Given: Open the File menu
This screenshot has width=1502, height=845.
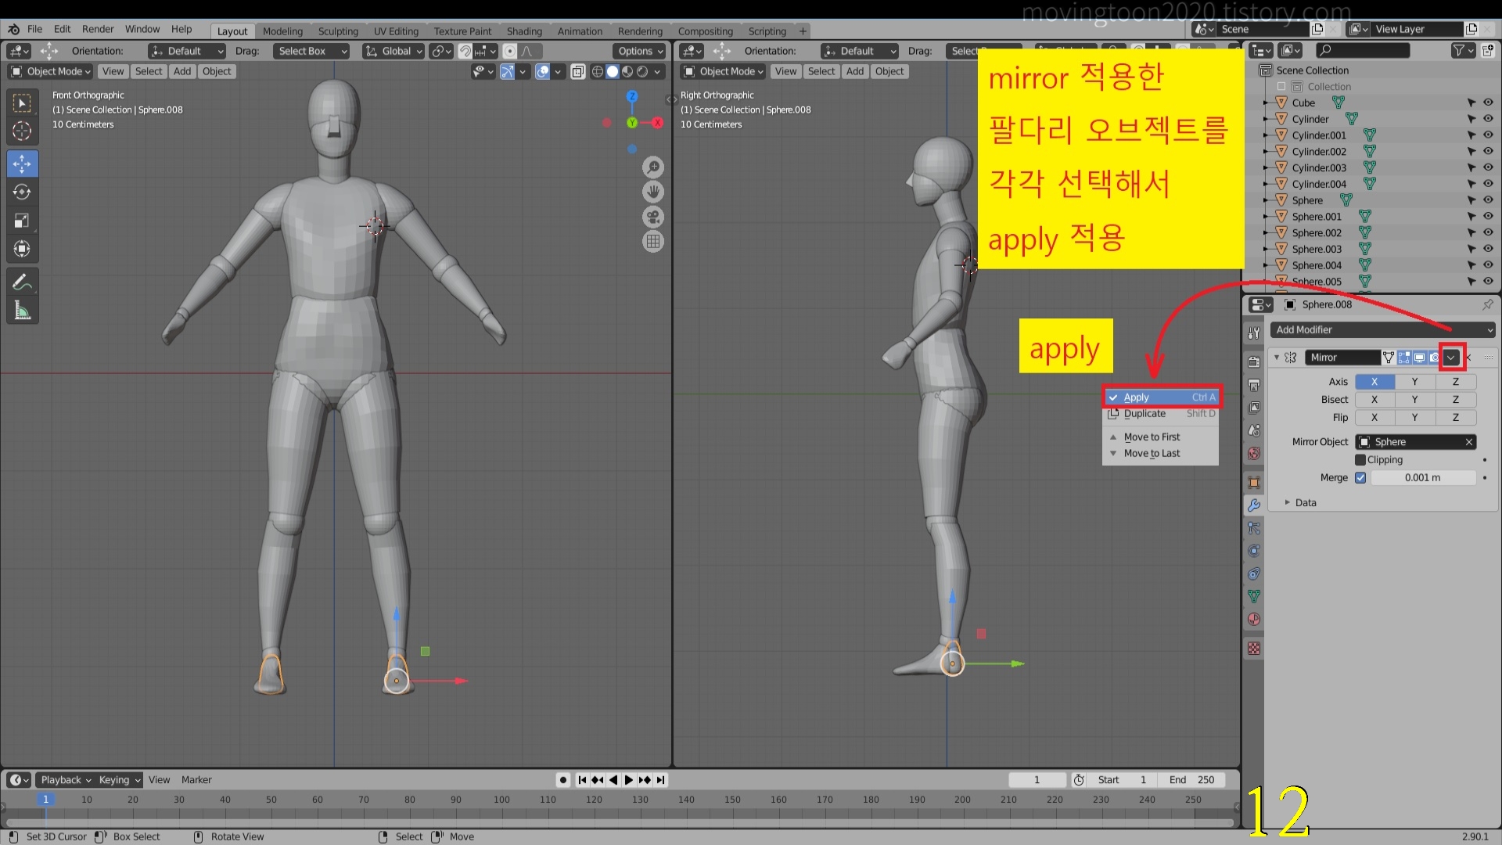Looking at the screenshot, I should click(34, 29).
